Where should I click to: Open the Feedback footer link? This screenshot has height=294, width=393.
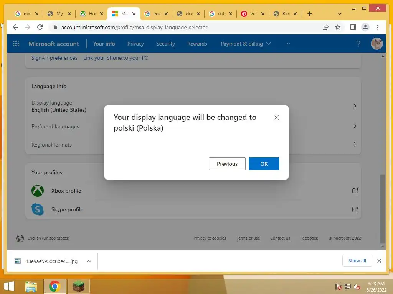[x=309, y=238]
